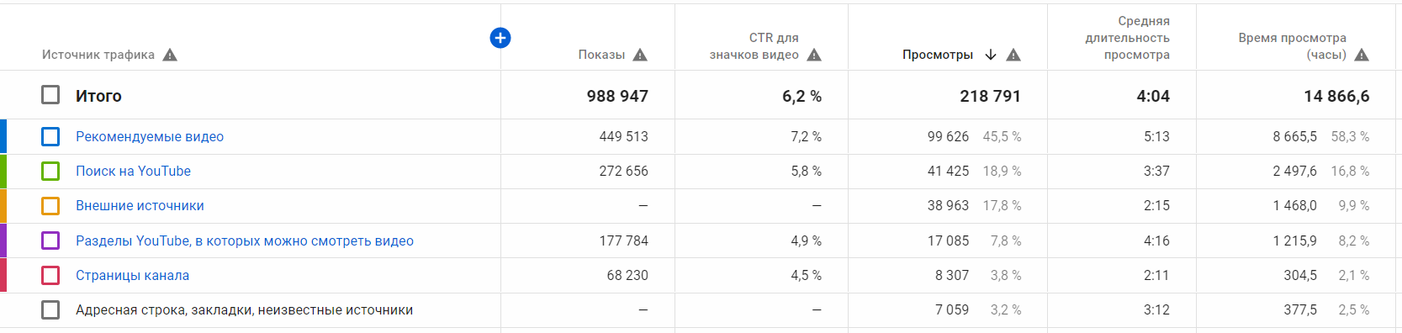Tick the green Поиск на YouTube checkbox
The image size is (1402, 333).
(x=50, y=171)
